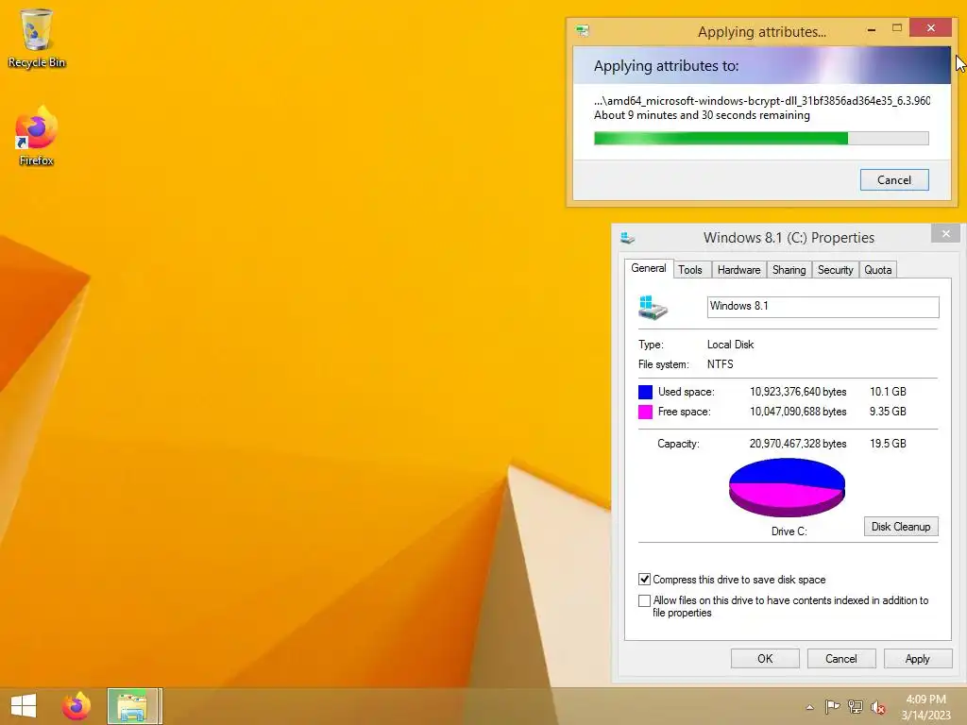Click the large drive icon beside name field

[653, 307]
